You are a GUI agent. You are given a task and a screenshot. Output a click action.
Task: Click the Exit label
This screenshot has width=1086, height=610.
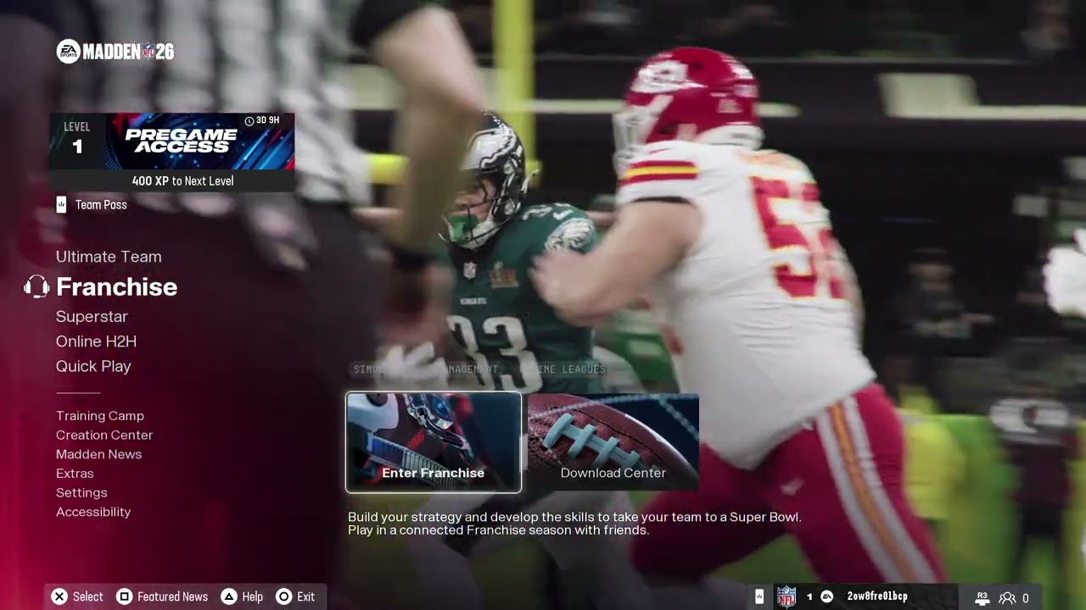[x=306, y=596]
